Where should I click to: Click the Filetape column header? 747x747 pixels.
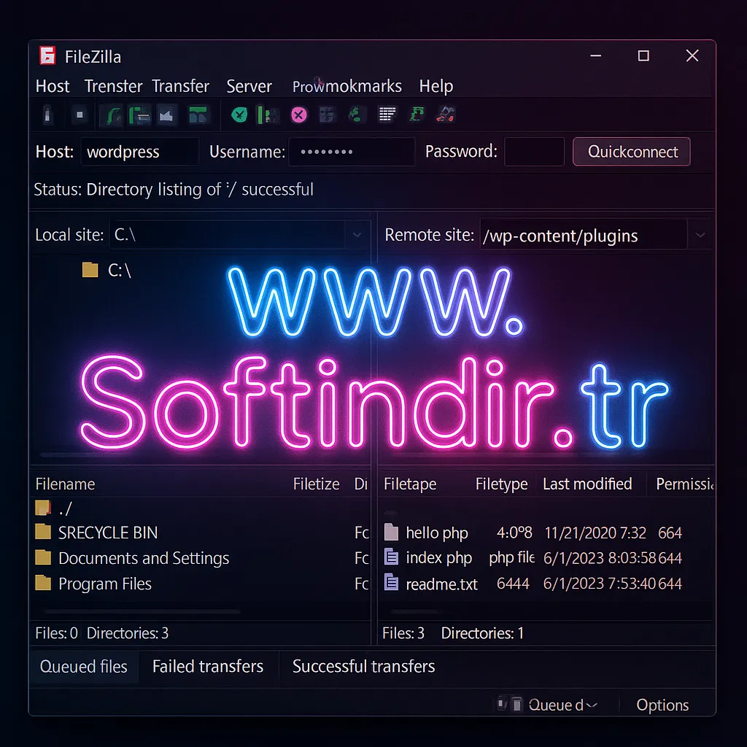coord(410,484)
